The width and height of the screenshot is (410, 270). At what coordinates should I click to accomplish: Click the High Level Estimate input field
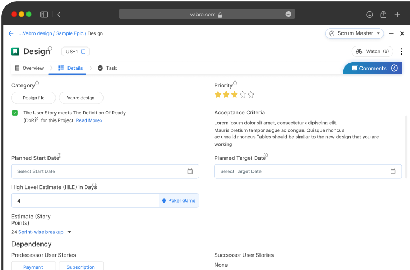tap(85, 200)
